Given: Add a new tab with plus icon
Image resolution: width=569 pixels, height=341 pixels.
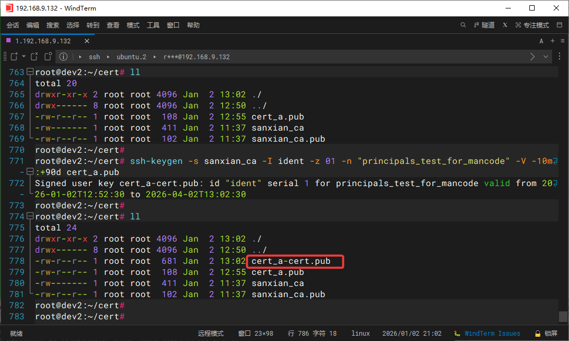Looking at the screenshot, I should 553,41.
